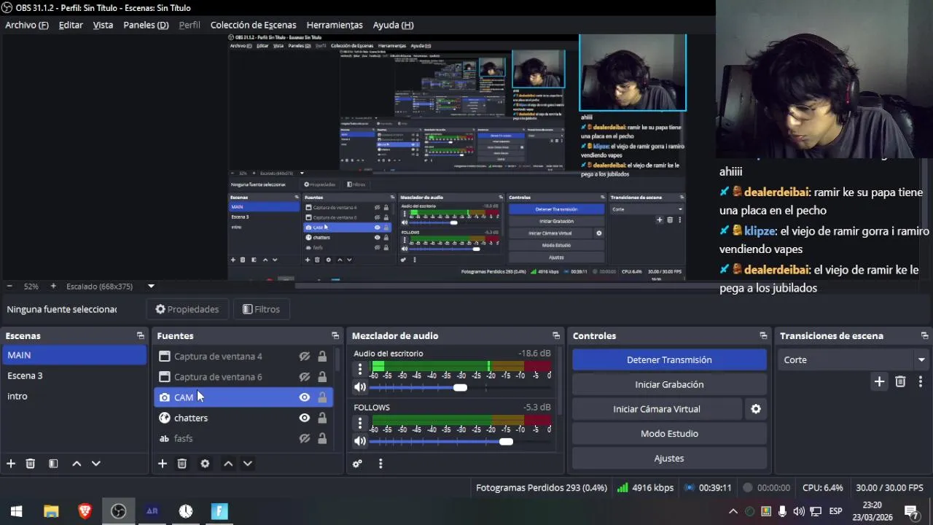
Task: Move scene down with the arrow icon
Action: 95,463
